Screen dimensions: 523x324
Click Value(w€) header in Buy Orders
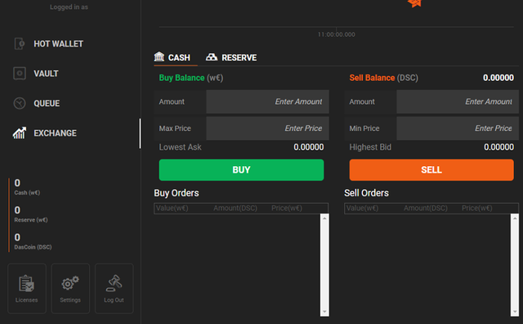172,208
